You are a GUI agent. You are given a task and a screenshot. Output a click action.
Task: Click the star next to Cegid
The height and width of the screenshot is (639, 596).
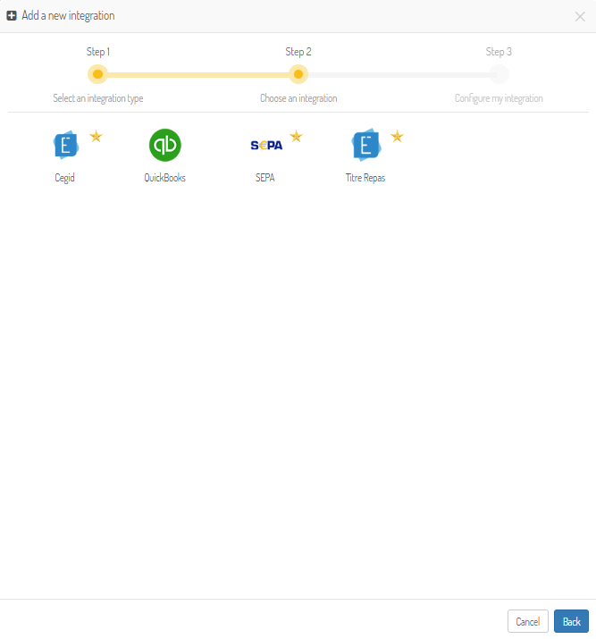(x=97, y=136)
